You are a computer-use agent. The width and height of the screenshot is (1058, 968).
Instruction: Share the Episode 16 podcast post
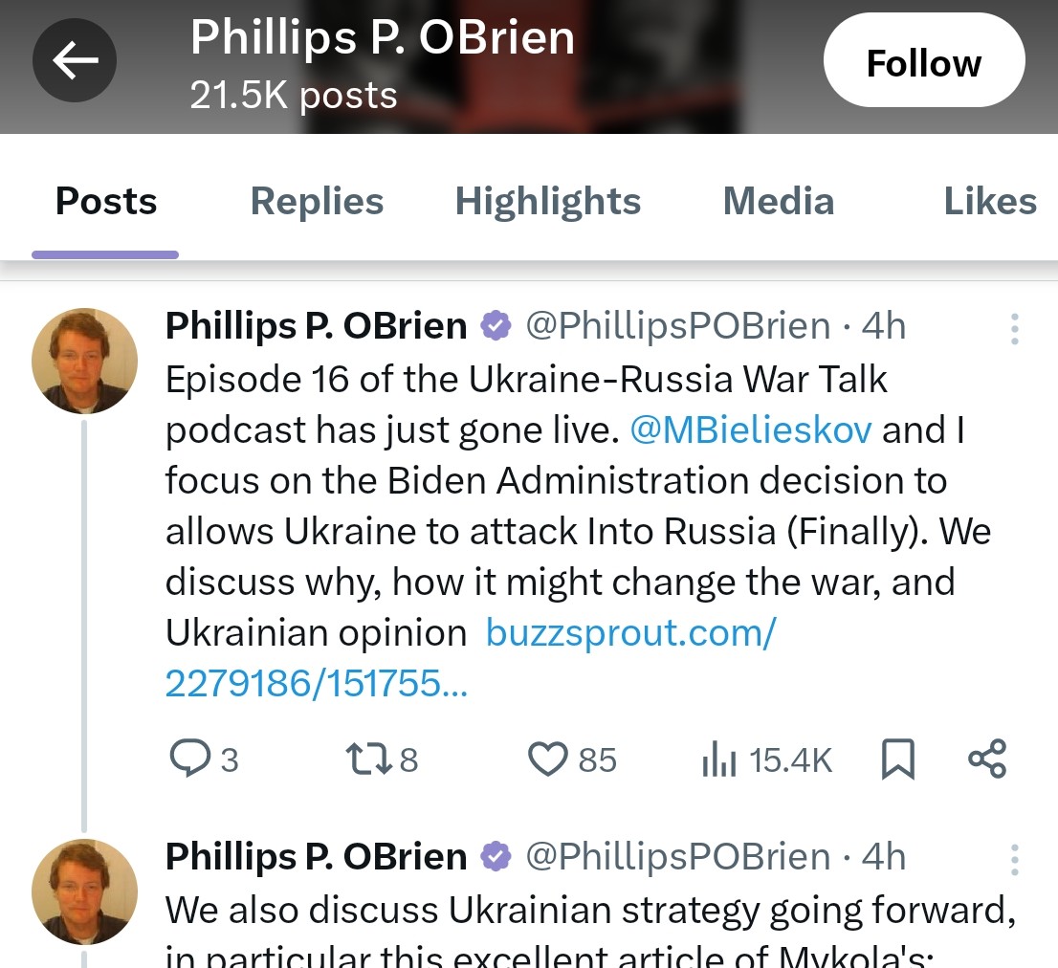point(987,759)
